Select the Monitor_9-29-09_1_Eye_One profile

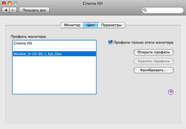[x=54, y=54]
